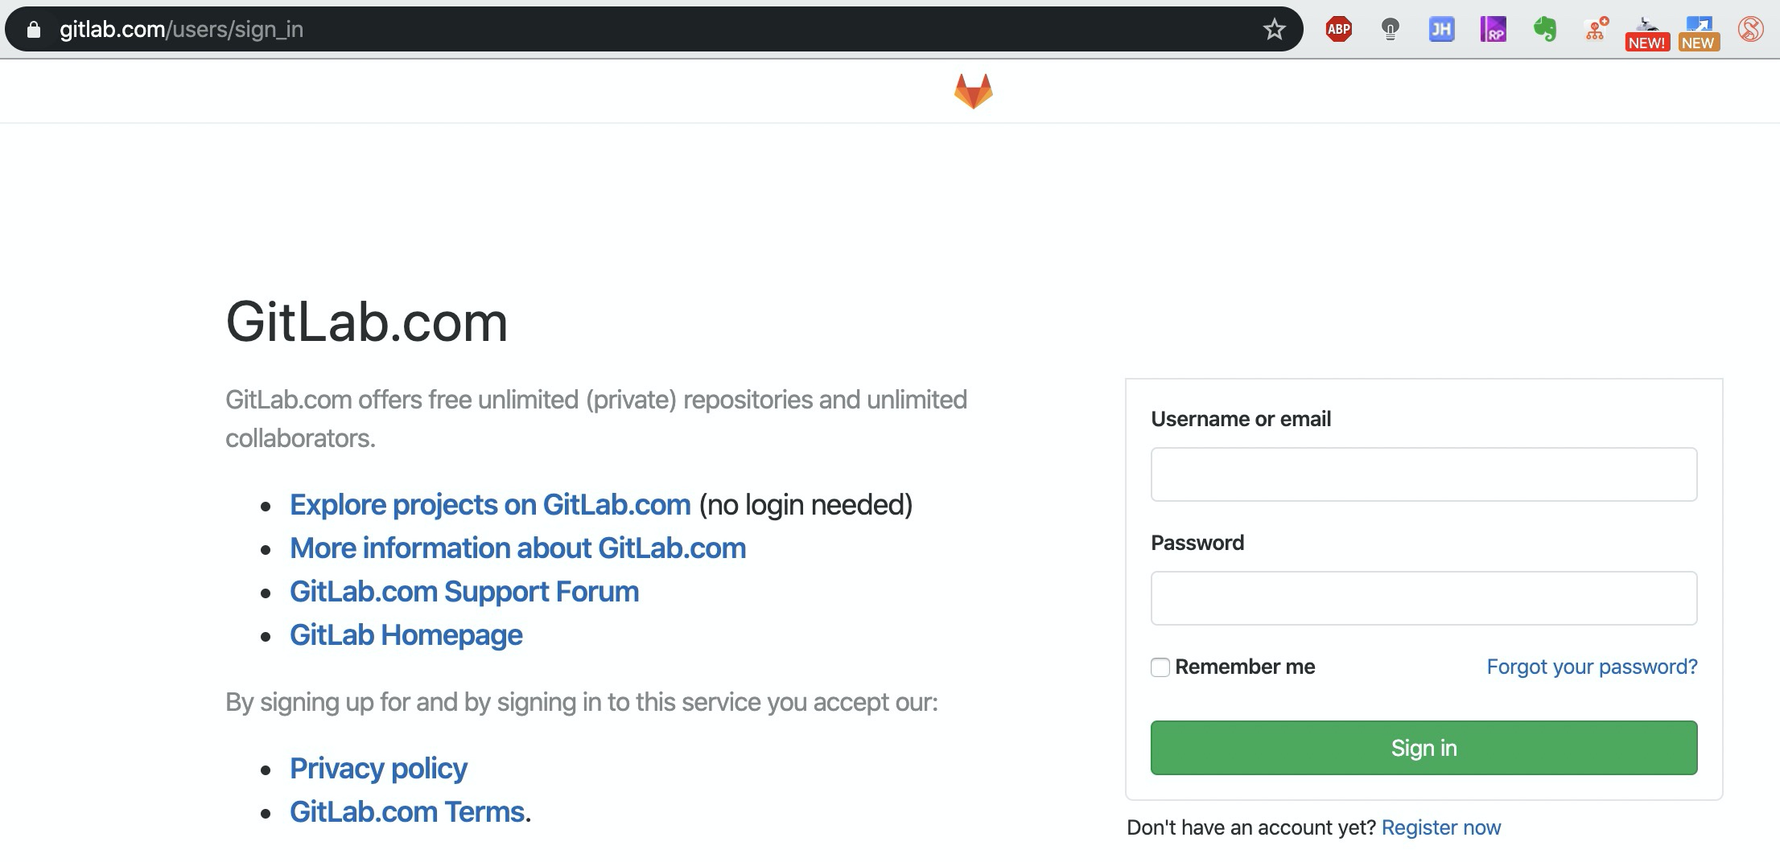Open Explore projects on GitLab.com link
The width and height of the screenshot is (1780, 862).
[x=490, y=505]
